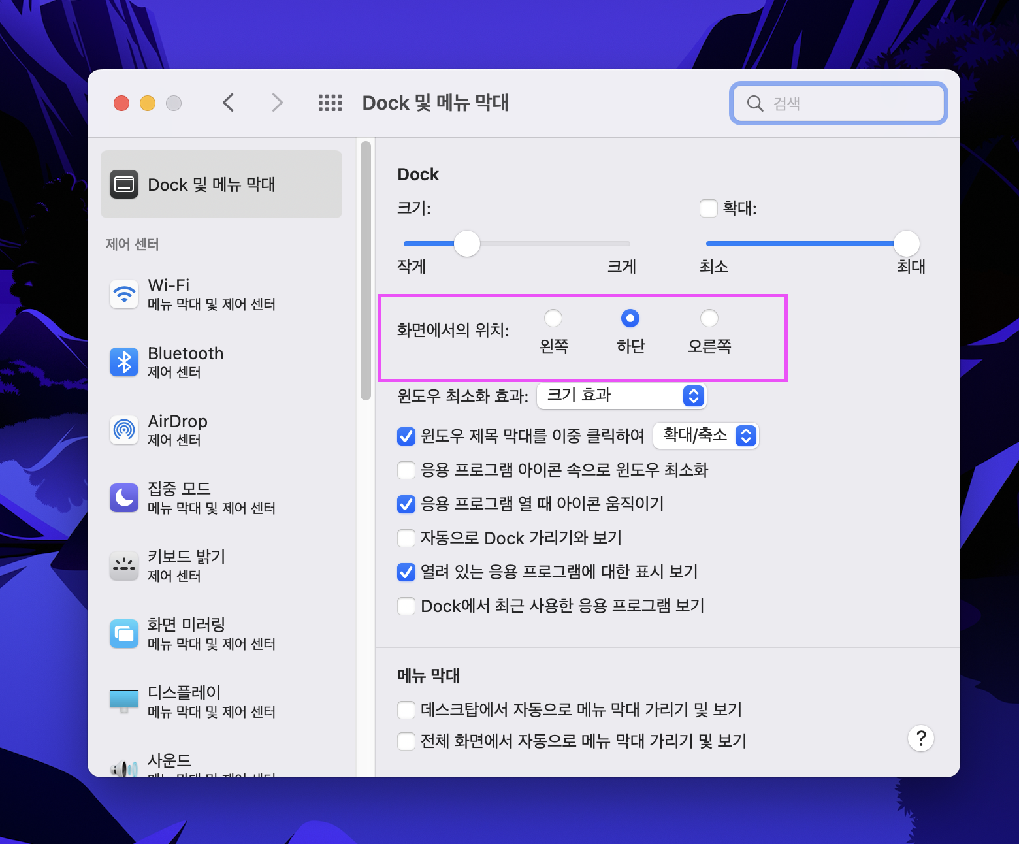Screen dimensions: 1019x844
Task: Select the Dock 및 메뉴 막대 sidebar icon
Action: [124, 184]
